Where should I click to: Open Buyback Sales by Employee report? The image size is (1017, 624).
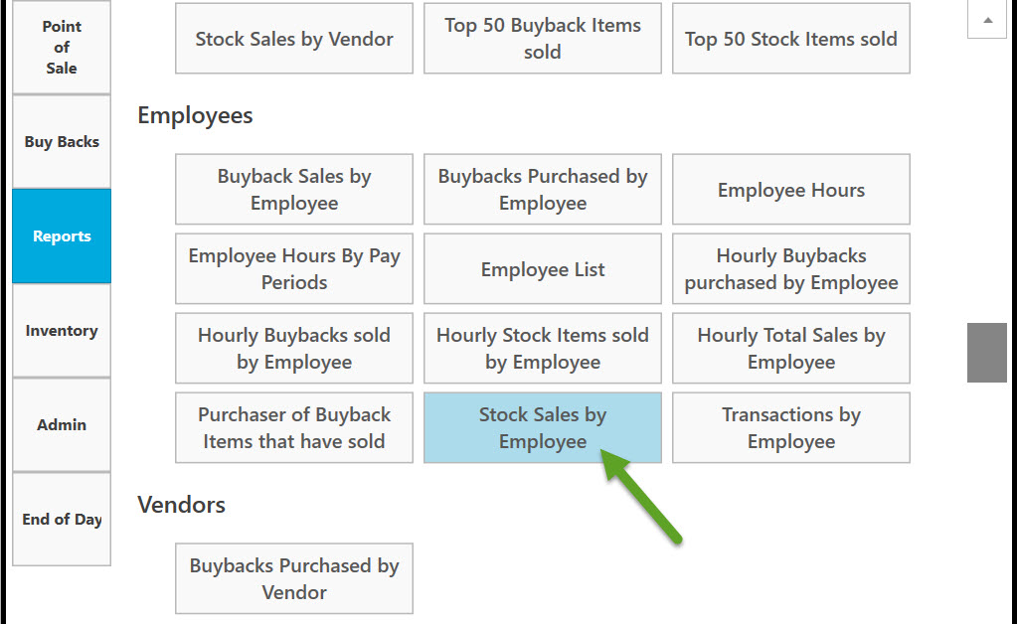[294, 189]
